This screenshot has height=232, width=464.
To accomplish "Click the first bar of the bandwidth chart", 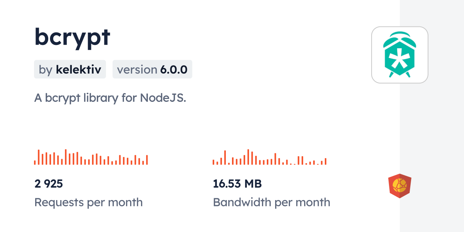I will click(x=214, y=162).
